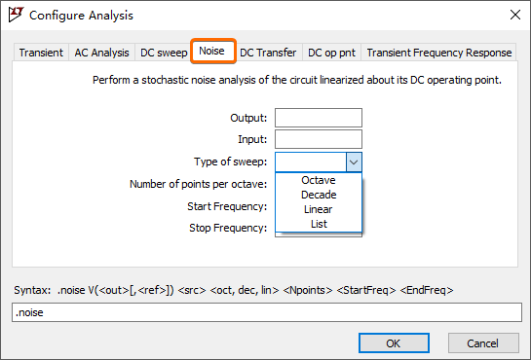Click the .noise command text field
Image resolution: width=531 pixels, height=360 pixels.
tap(267, 312)
